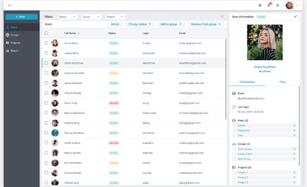Click the Groups people icon
307x187 pixels.
[234, 144]
